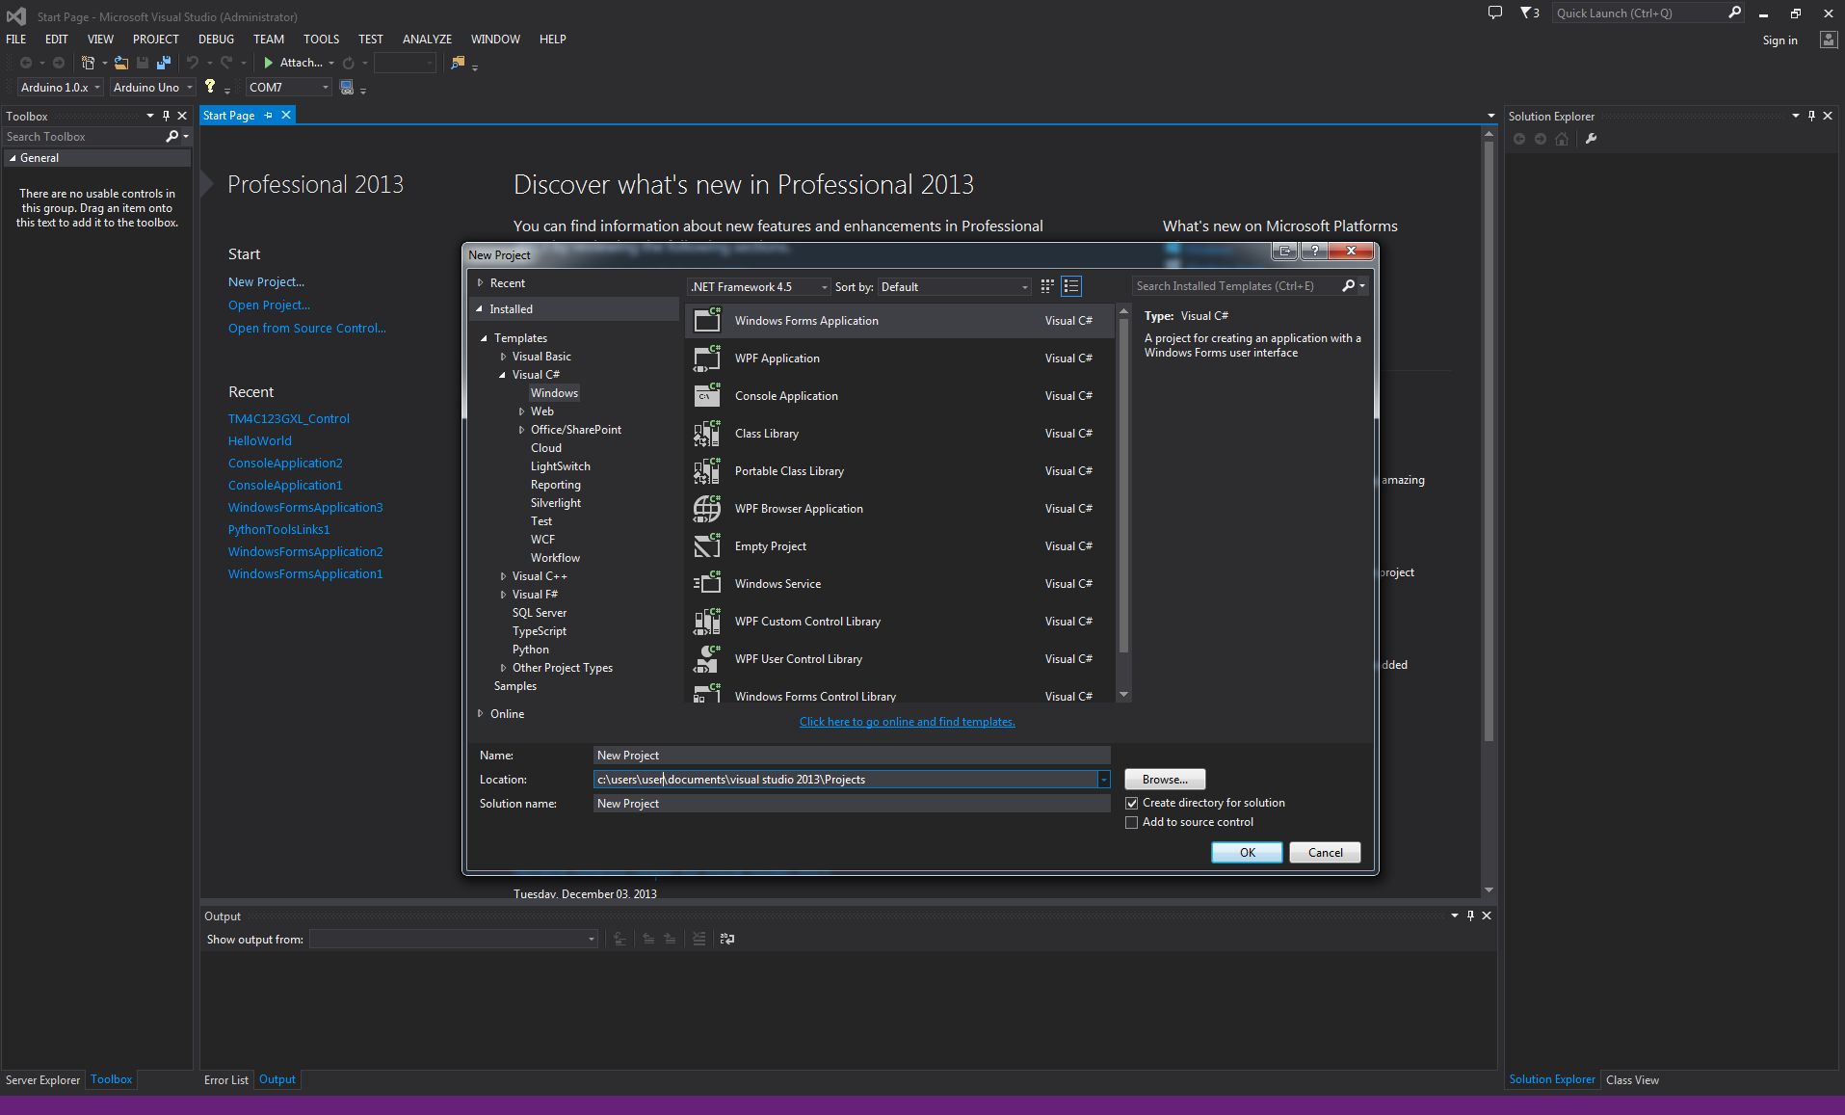1845x1115 pixels.
Task: Expand the Online templates section
Action: 480,714
